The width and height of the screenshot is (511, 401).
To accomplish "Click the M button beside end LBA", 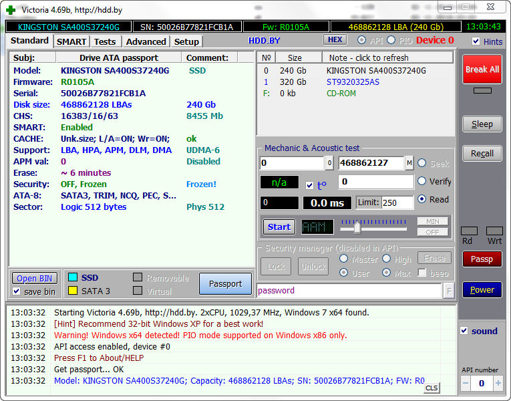I will tap(409, 163).
